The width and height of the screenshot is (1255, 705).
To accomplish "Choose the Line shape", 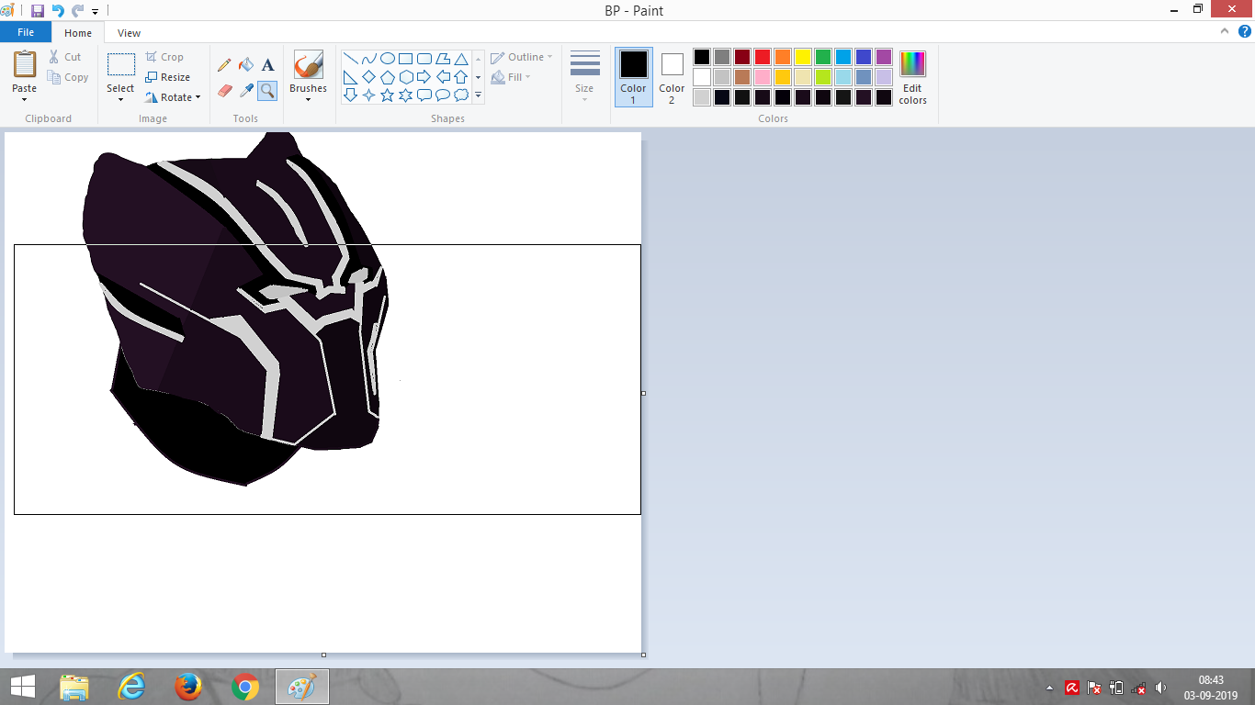I will (351, 59).
